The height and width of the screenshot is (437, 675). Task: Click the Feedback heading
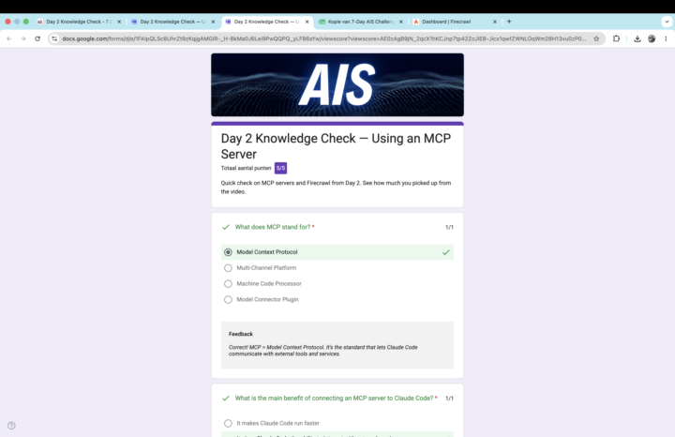pyautogui.click(x=241, y=334)
